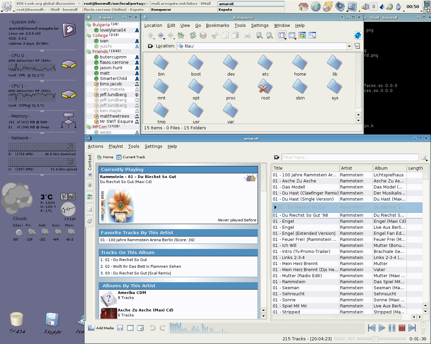Sort playlist by Title column header
The height and width of the screenshot is (344, 431).
[x=305, y=168]
